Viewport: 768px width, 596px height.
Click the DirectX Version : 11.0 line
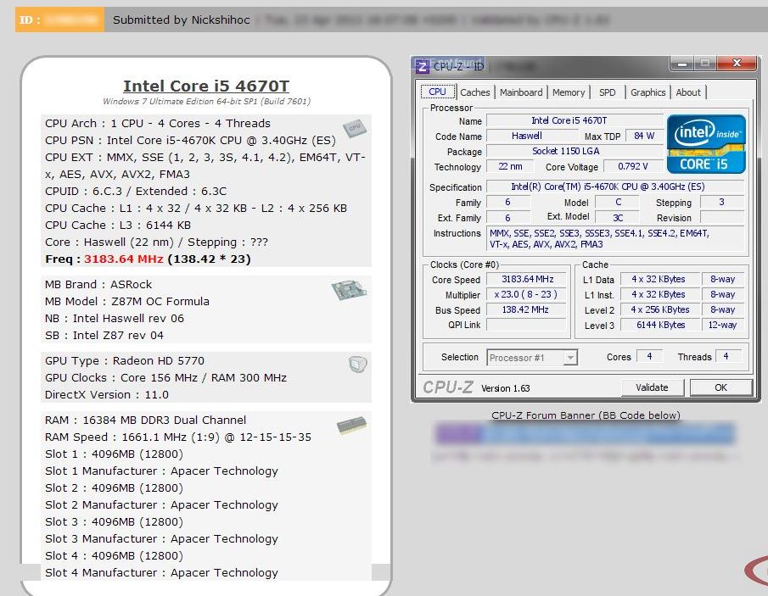tap(107, 394)
